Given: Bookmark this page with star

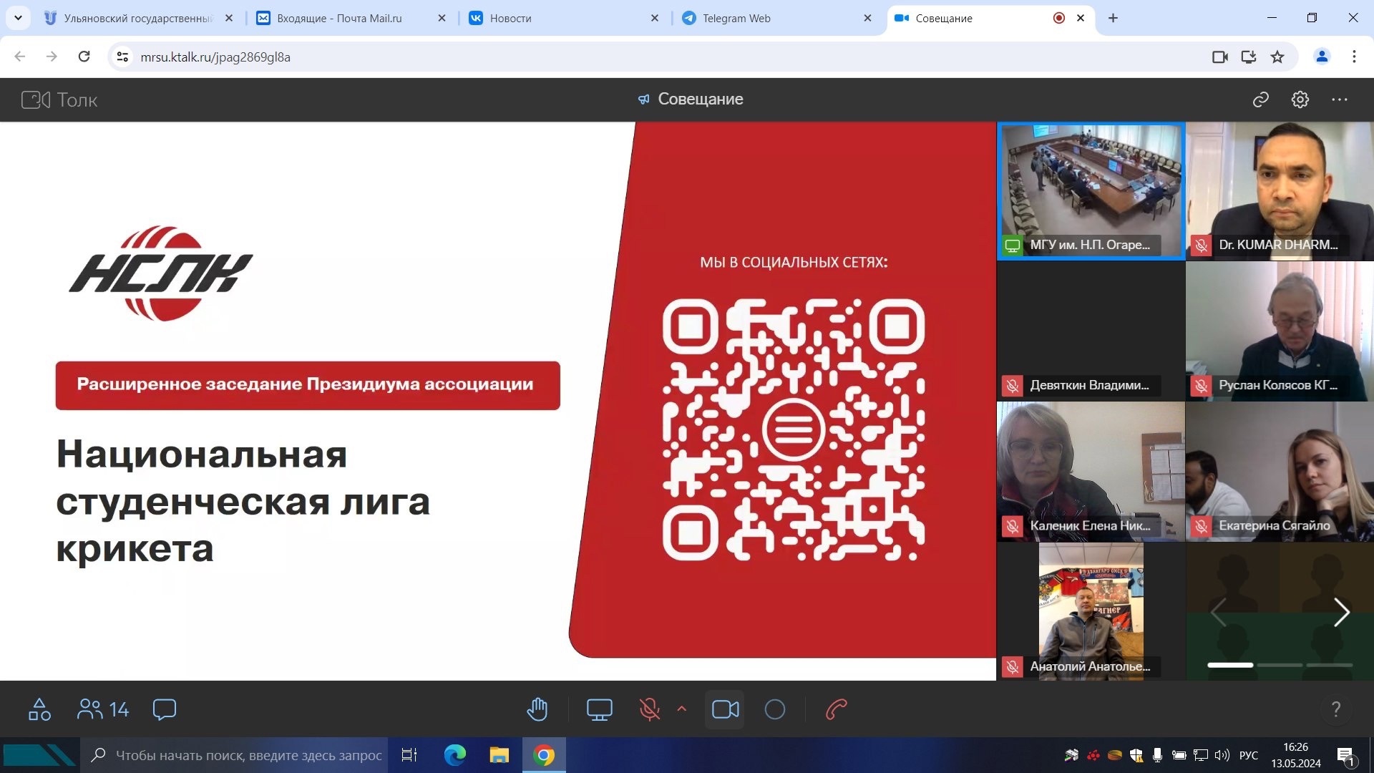Looking at the screenshot, I should [x=1277, y=57].
